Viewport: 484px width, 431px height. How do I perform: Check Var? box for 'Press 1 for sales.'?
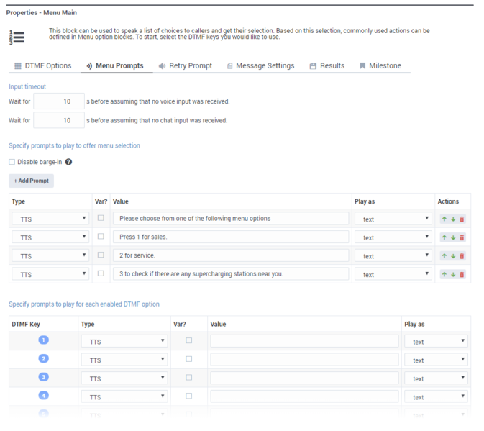pos(101,237)
